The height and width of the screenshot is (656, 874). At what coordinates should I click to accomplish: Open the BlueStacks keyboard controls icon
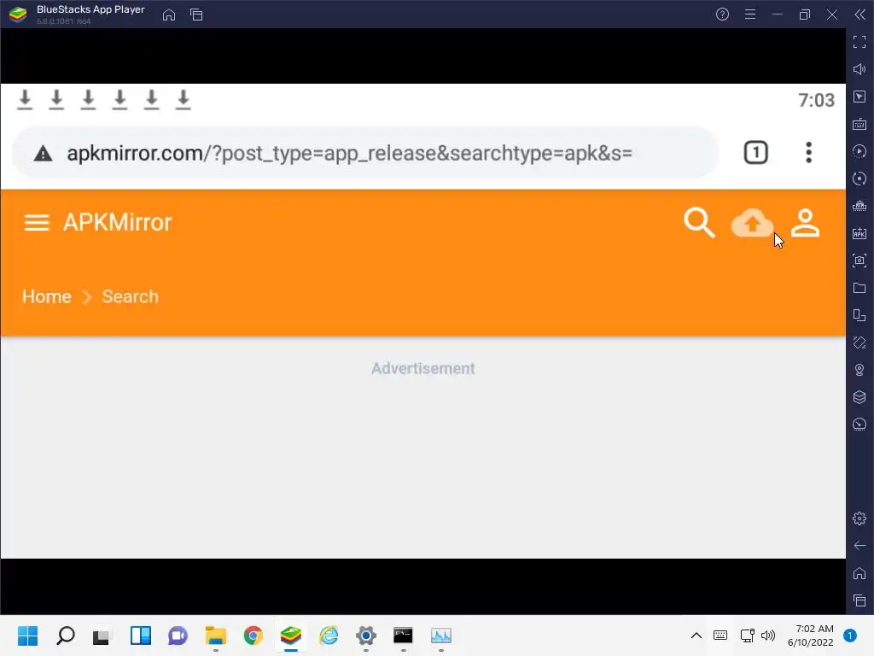click(859, 124)
